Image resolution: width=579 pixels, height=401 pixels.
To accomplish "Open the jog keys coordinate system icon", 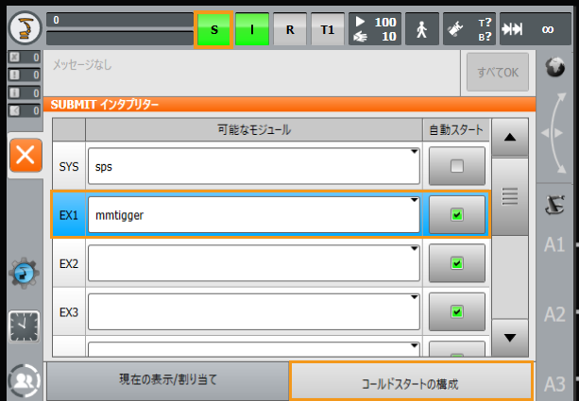I will tap(554, 205).
